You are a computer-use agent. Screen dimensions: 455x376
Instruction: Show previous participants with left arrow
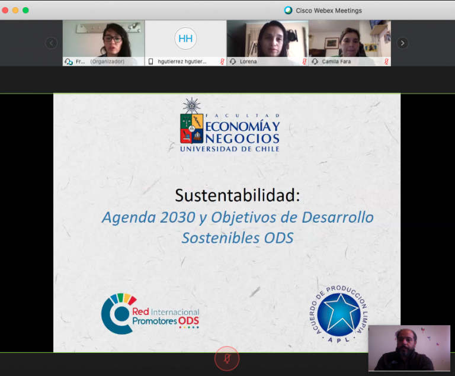[x=52, y=43]
